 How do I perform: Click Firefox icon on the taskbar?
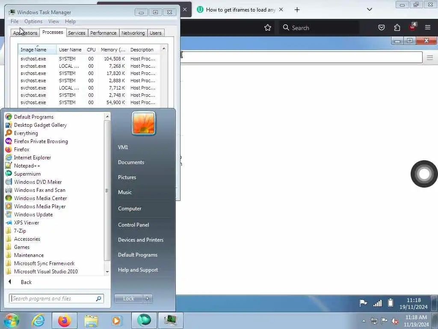(64, 320)
